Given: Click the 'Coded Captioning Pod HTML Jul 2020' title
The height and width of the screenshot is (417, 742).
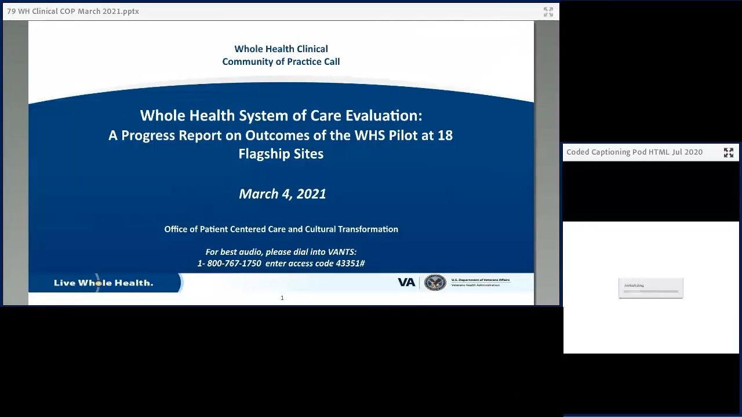Looking at the screenshot, I should pyautogui.click(x=634, y=152).
